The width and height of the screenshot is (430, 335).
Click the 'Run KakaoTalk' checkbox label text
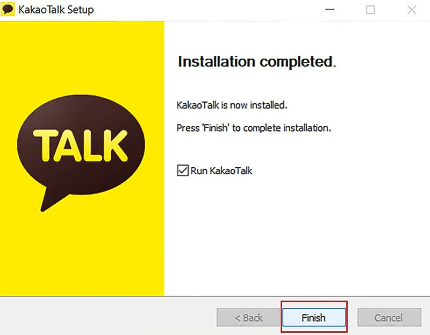[x=221, y=171]
